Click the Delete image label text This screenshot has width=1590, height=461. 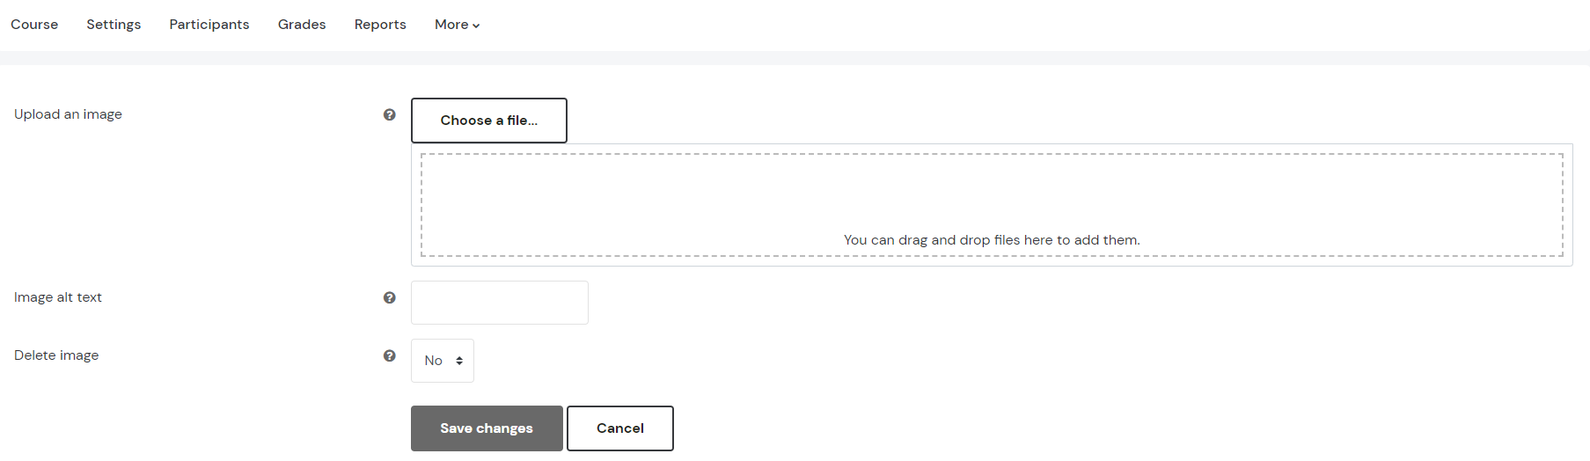56,355
